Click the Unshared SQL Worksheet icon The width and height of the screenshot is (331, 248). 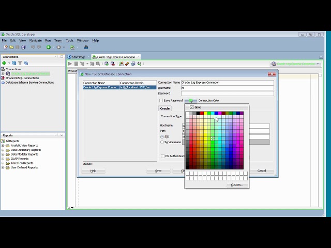click(121, 64)
